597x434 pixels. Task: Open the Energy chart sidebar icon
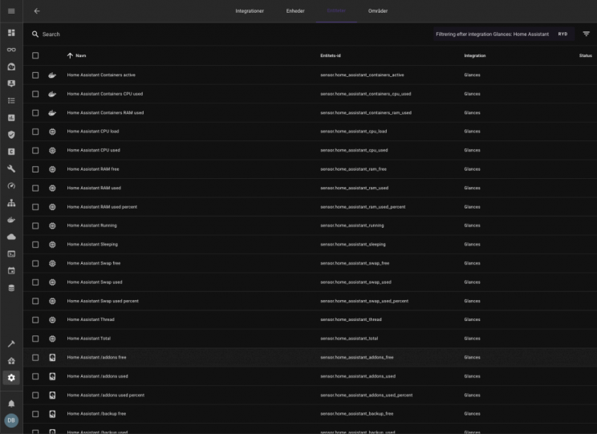pos(11,118)
